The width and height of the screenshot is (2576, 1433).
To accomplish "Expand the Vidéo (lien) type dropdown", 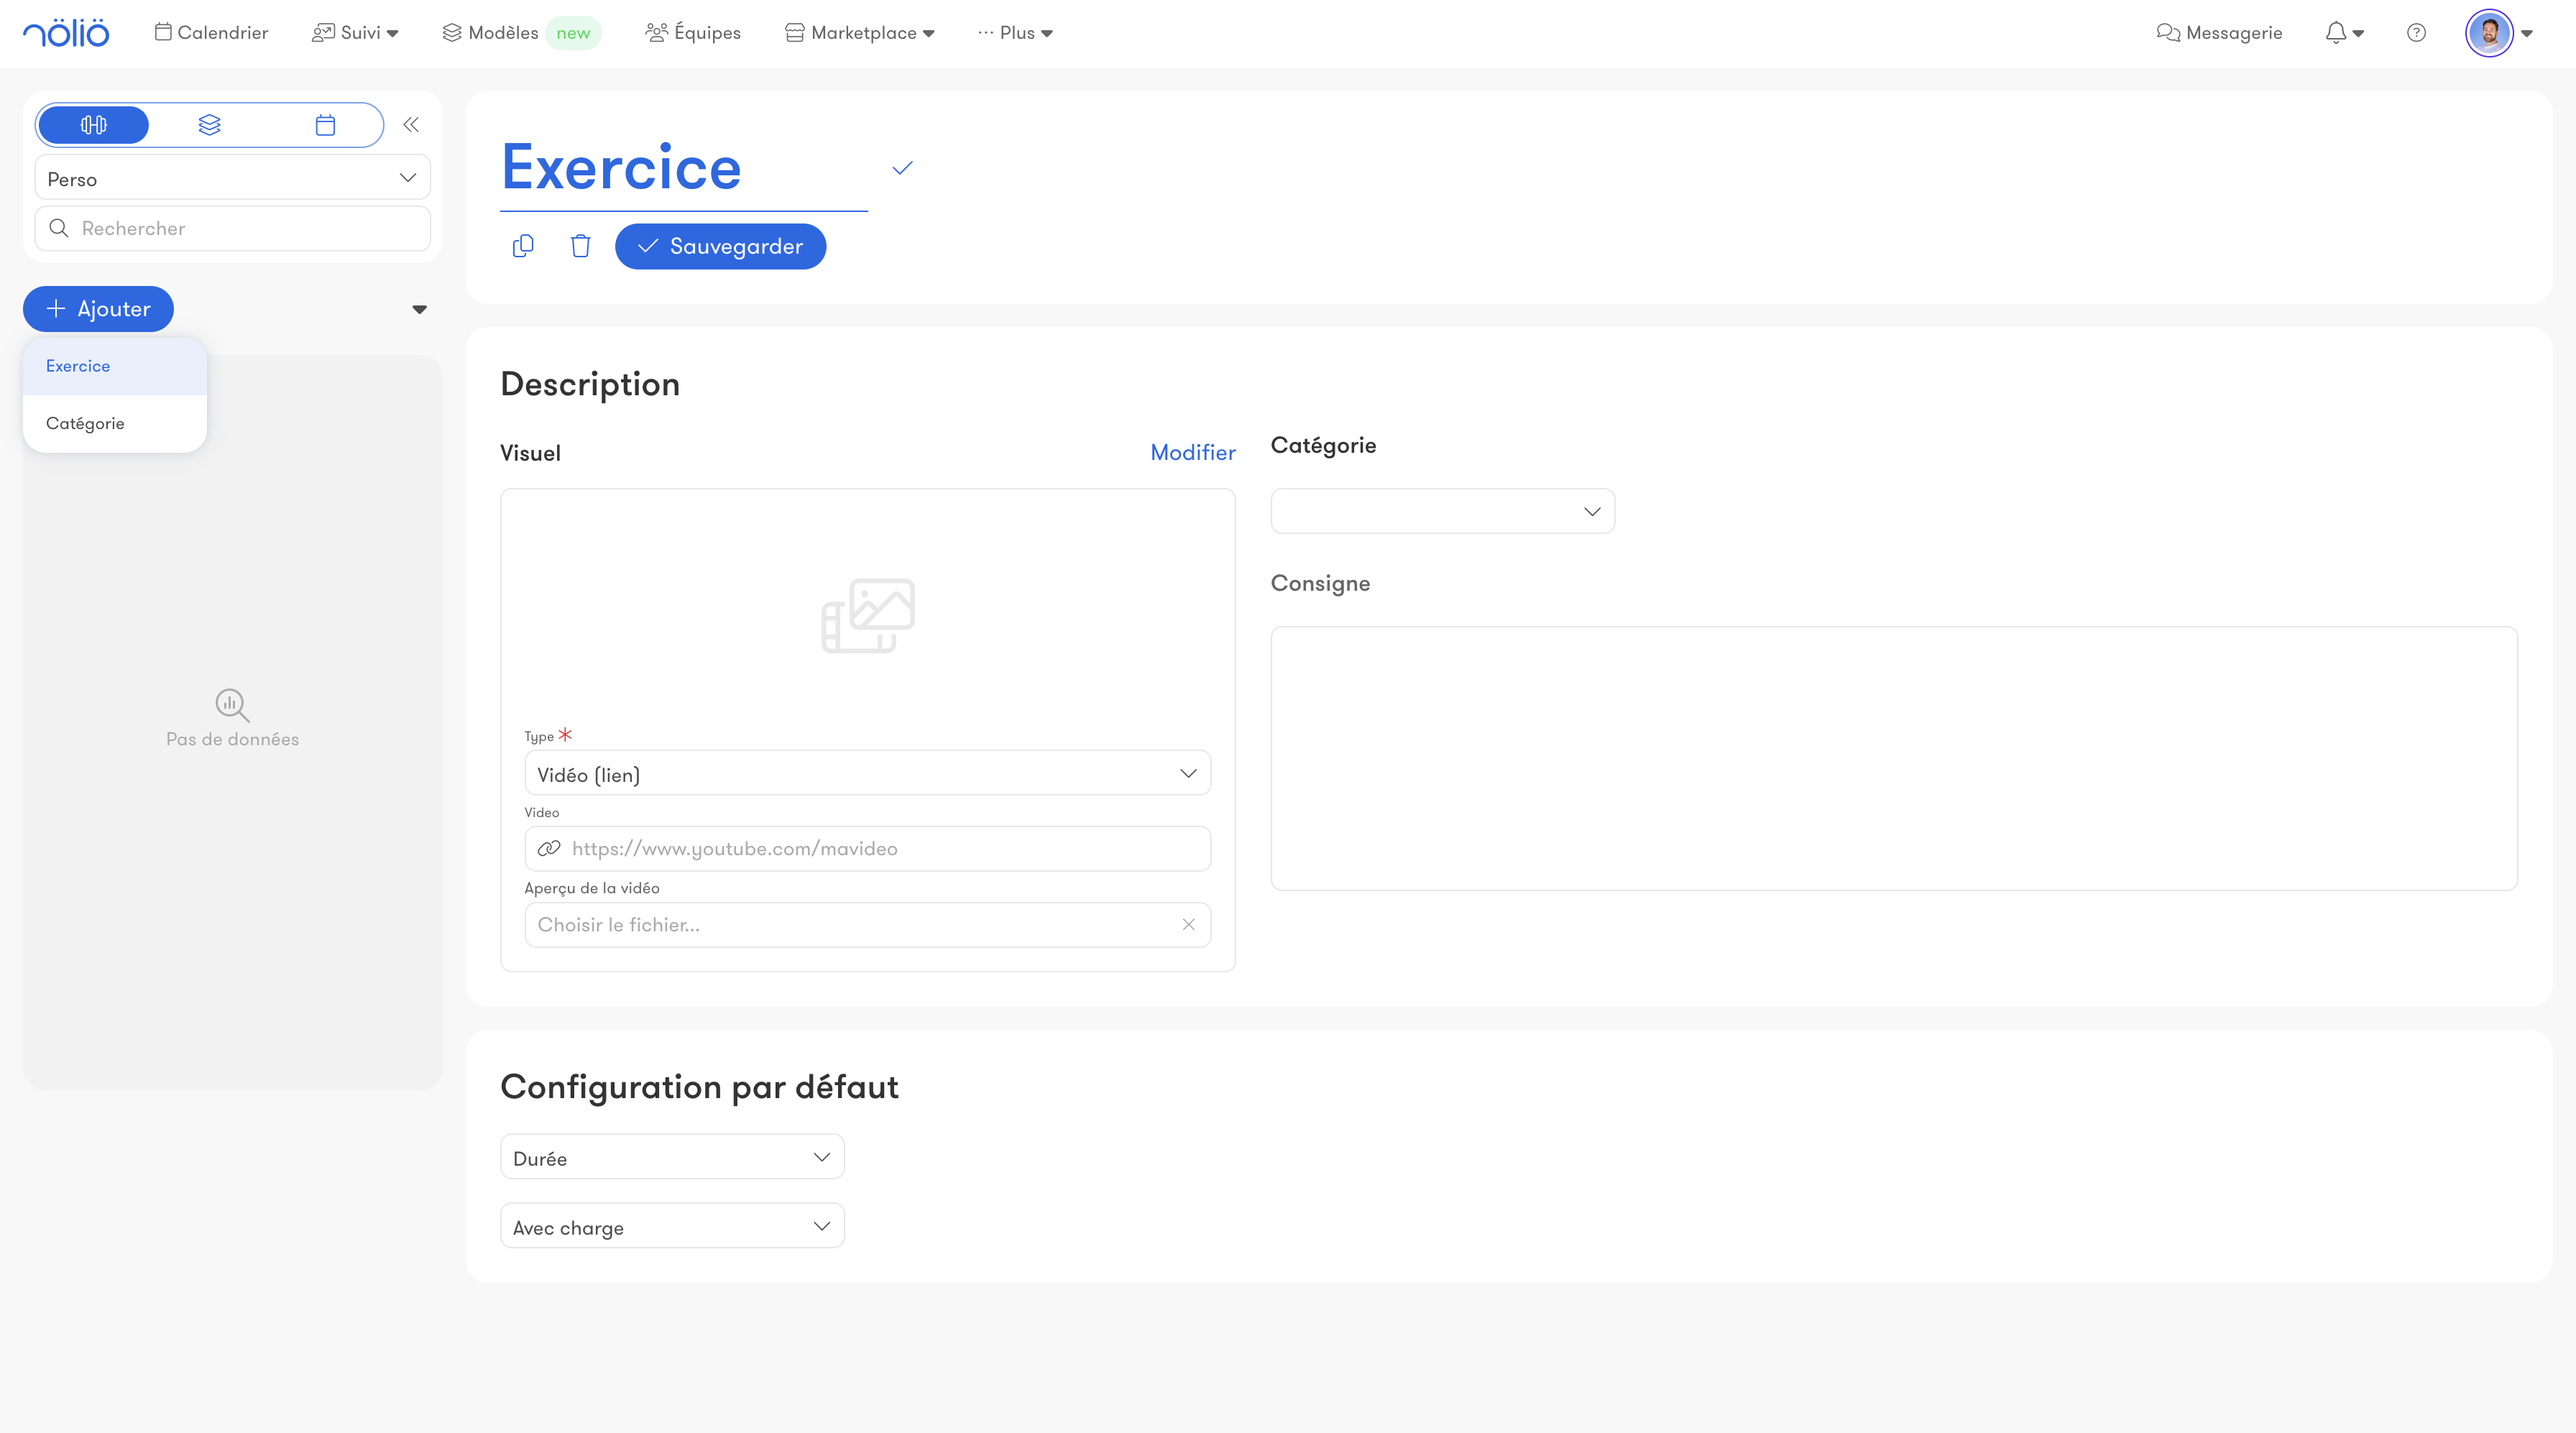I will 867,773.
